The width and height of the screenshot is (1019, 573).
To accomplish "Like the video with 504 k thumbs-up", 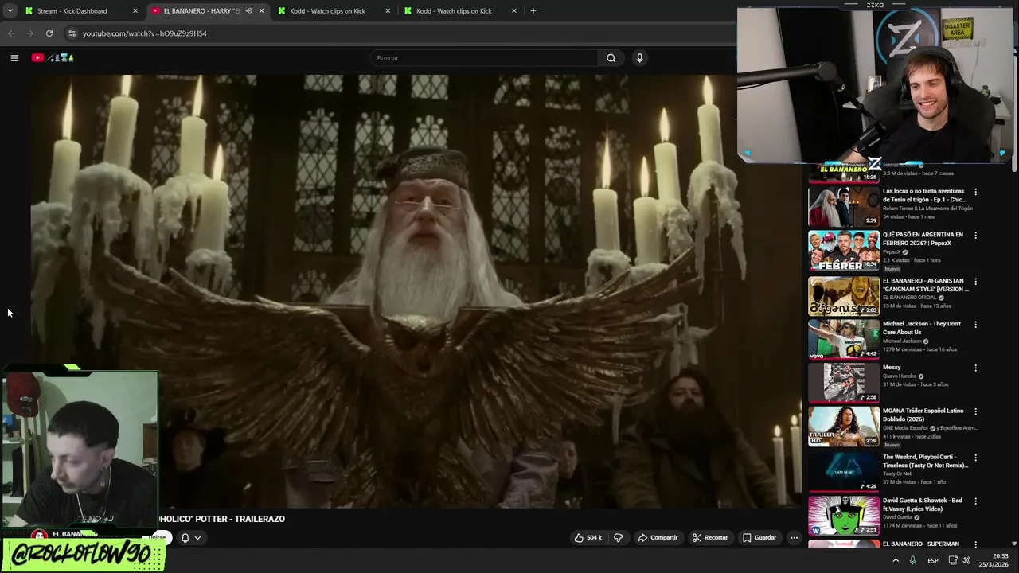I will click(588, 538).
